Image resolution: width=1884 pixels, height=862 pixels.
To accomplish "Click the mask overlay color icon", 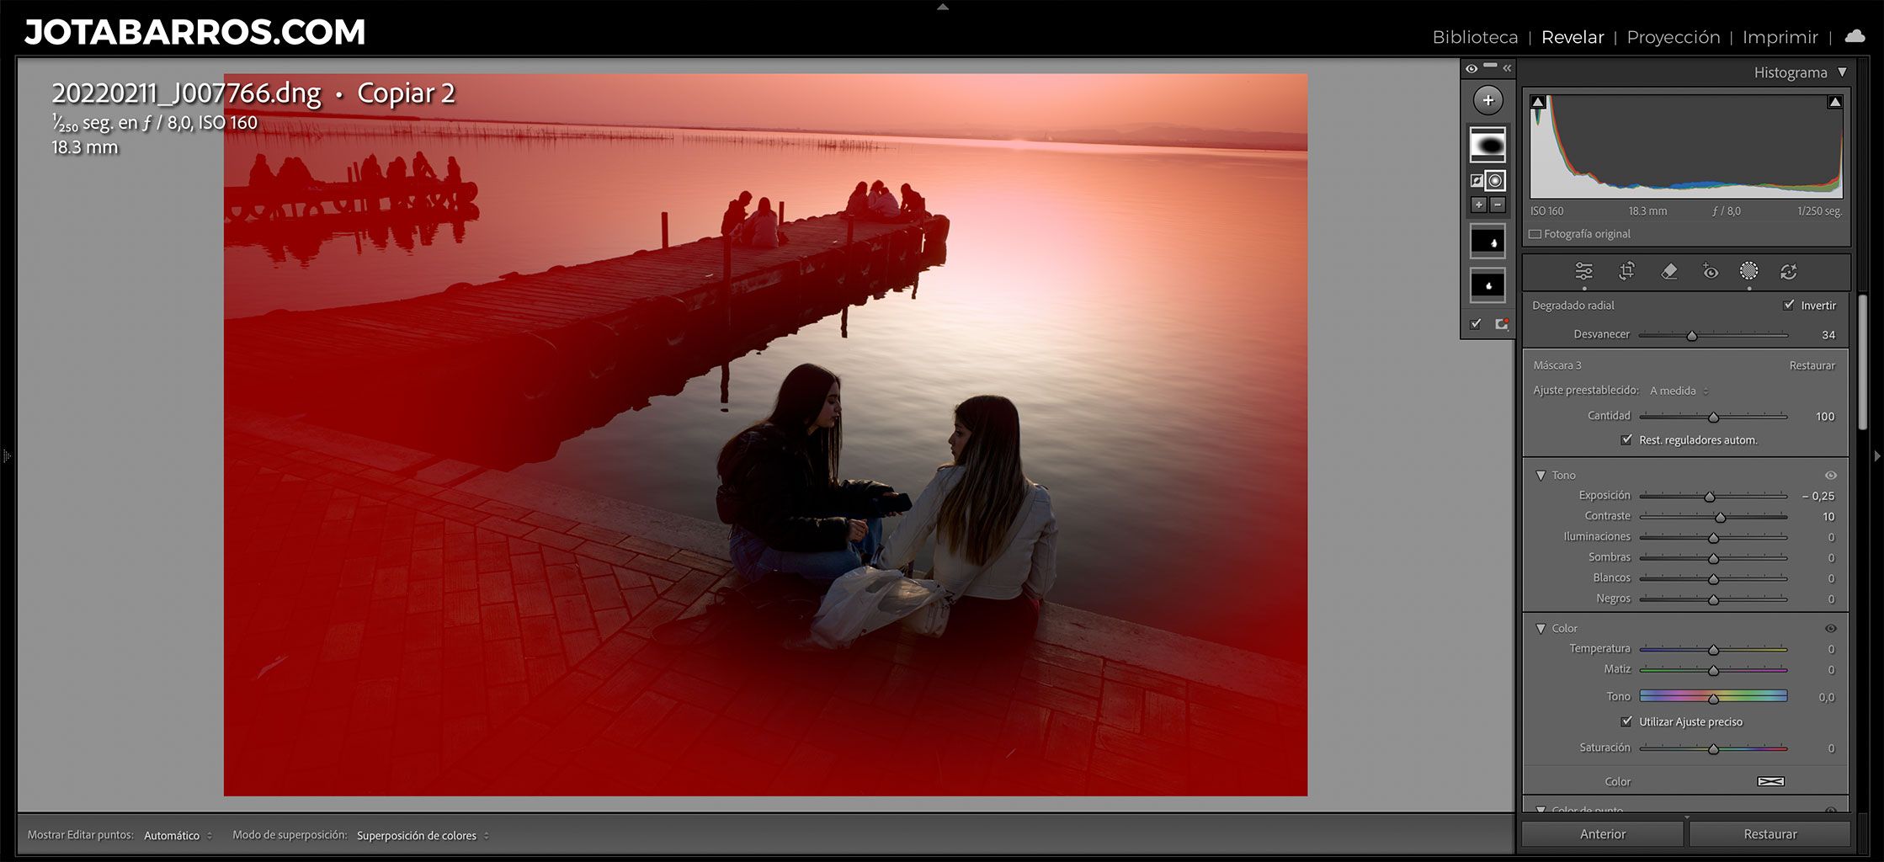I will 1501,324.
